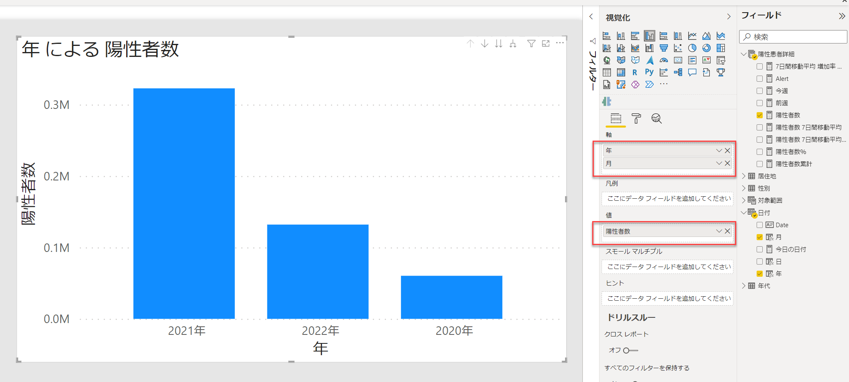Uncheck the 陽性者数 field checkbox

759,115
